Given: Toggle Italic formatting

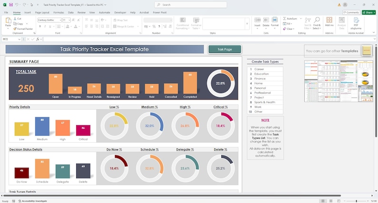Looking at the screenshot, I should [45, 26].
